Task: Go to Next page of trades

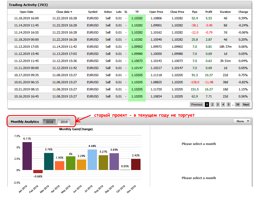Action: tap(246, 105)
